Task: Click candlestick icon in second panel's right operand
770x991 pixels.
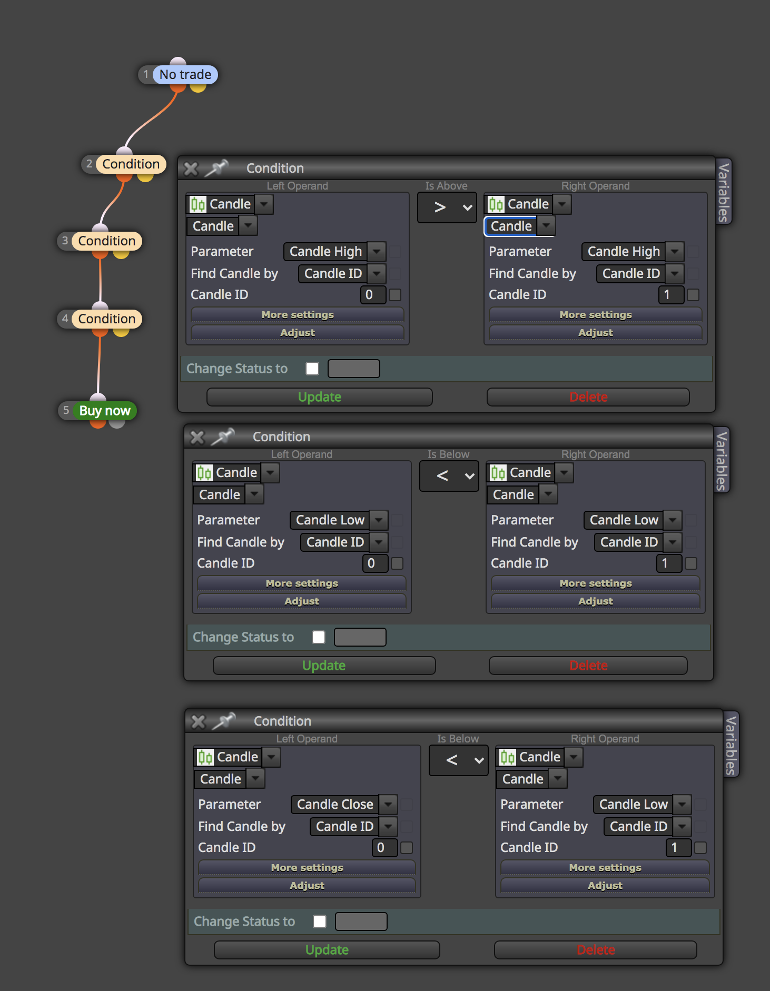Action: tap(498, 473)
